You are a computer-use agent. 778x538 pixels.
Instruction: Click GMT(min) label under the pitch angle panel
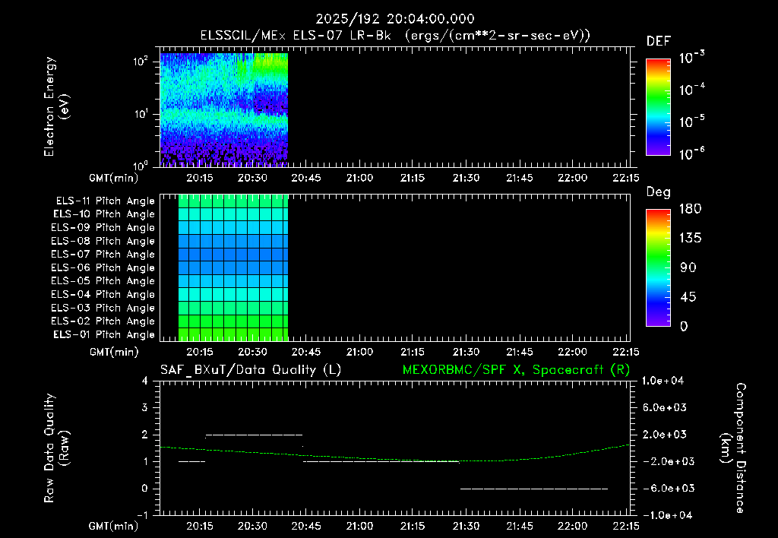[114, 352]
